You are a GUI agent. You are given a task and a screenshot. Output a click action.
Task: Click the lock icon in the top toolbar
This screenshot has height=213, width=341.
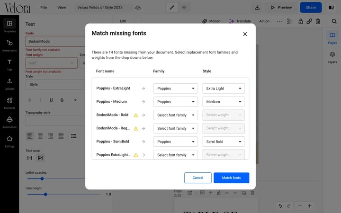[301, 21]
